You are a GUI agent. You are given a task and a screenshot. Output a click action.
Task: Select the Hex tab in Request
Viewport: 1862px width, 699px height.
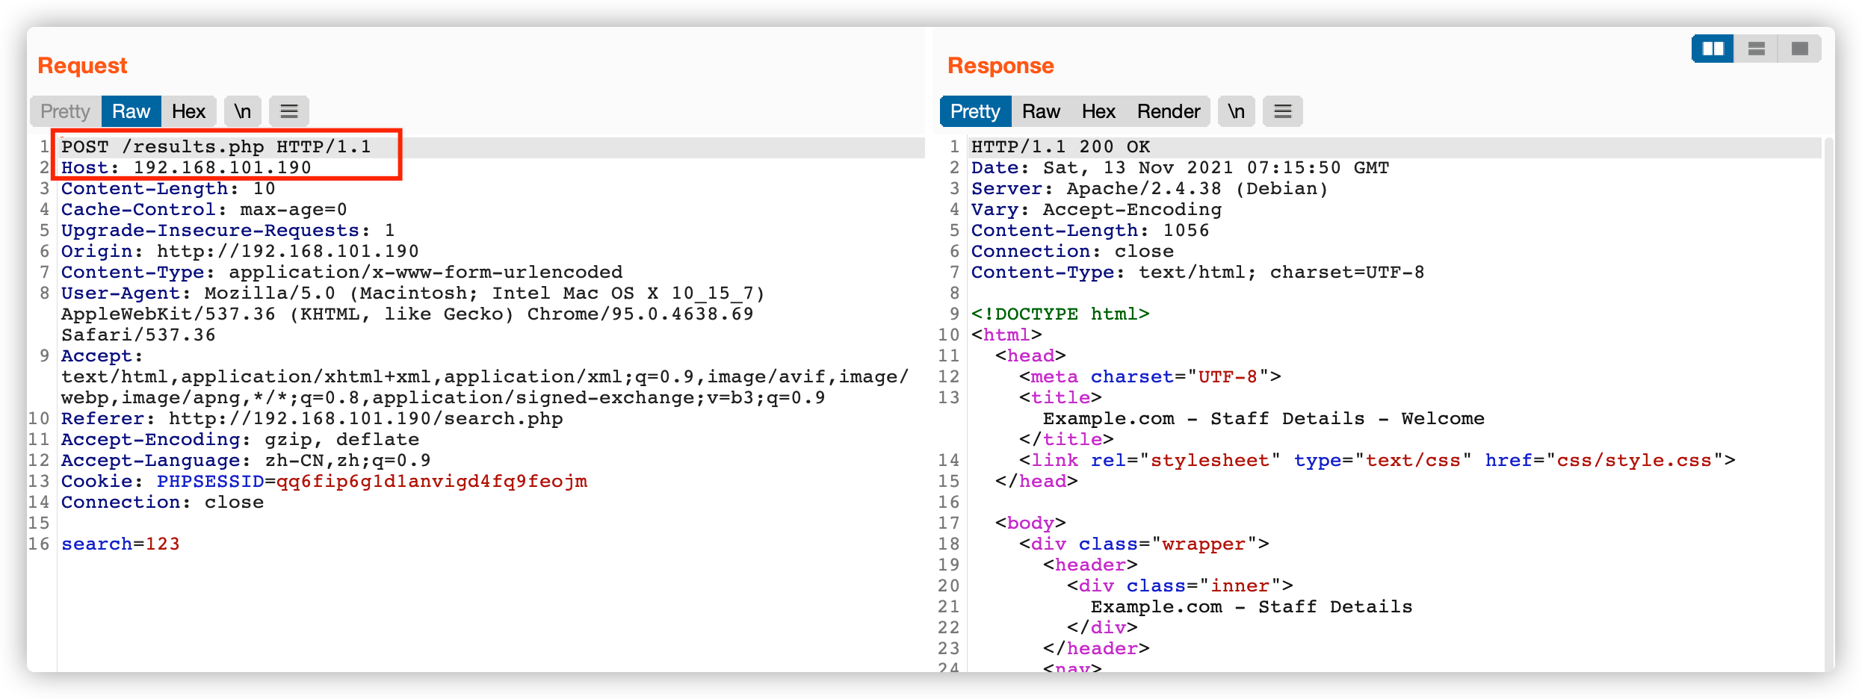click(188, 111)
